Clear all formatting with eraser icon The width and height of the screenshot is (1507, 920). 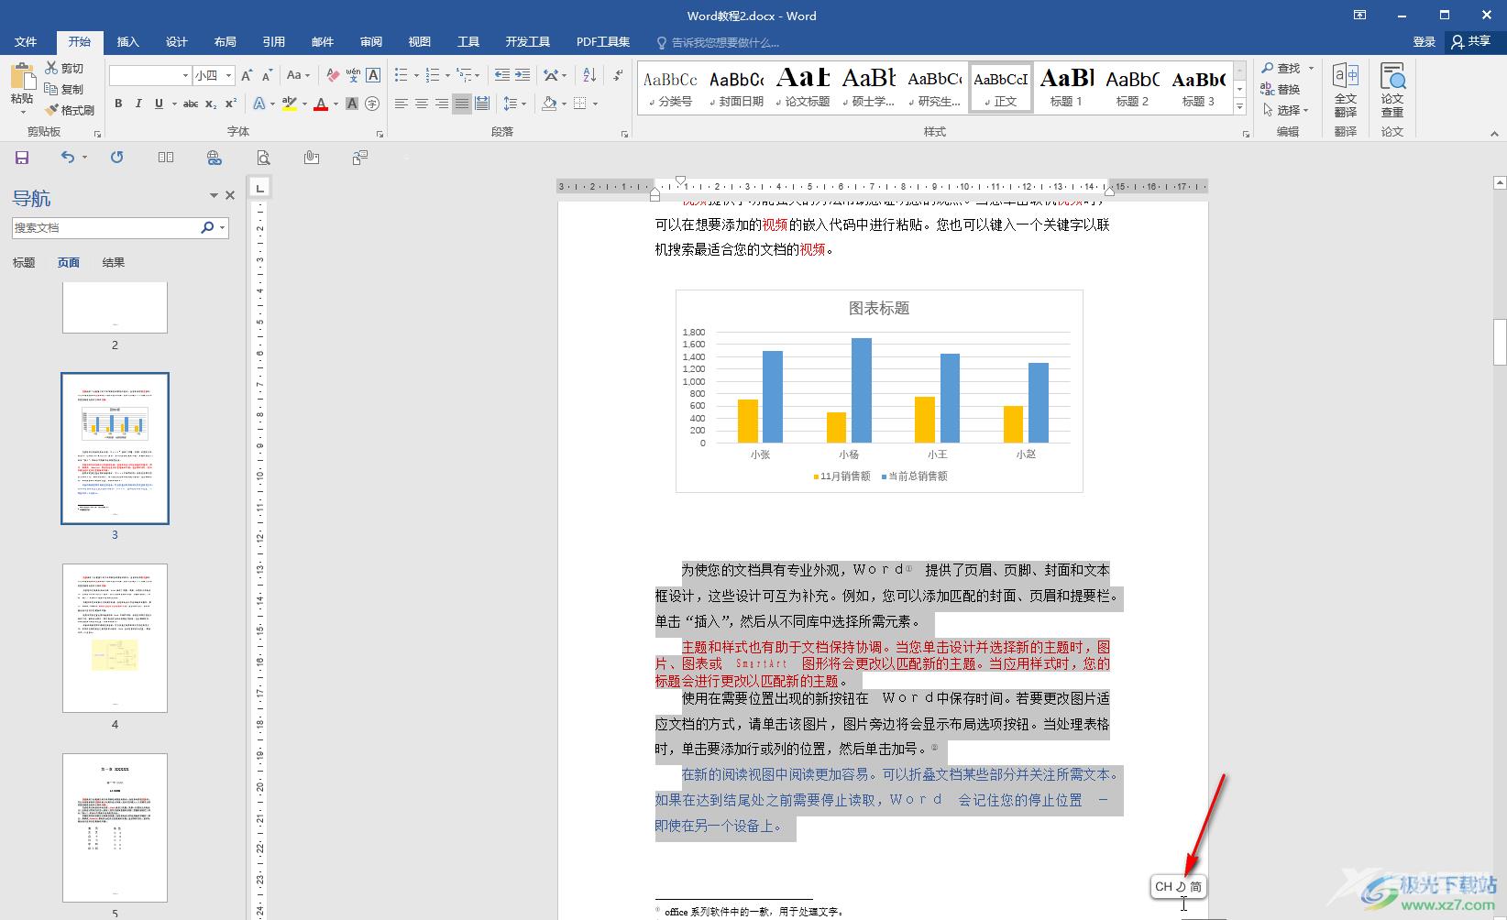(333, 75)
